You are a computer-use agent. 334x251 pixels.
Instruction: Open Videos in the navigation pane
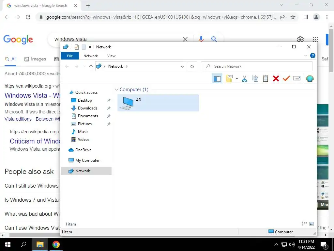click(x=83, y=140)
